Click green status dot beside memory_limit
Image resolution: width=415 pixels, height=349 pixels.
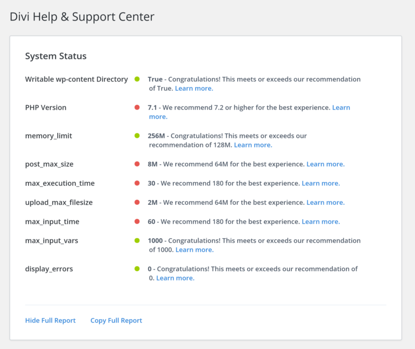137,136
